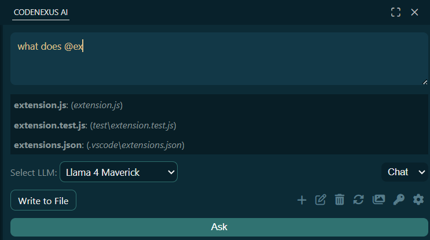Screen dimensions: 430x240
Task: Close the CodeNexus AI panel
Action: (x=414, y=12)
